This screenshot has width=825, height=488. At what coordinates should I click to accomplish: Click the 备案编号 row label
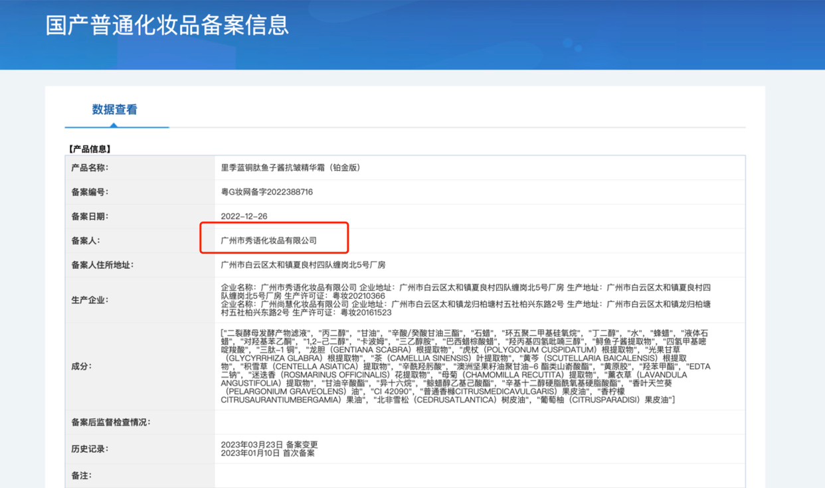[90, 192]
